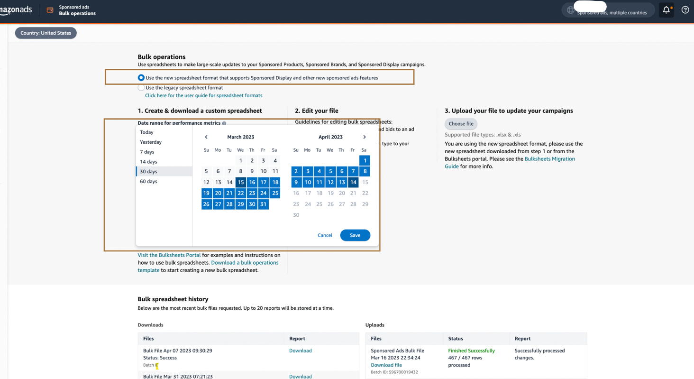Click the Bulk spreadsheet history heading

(173, 299)
